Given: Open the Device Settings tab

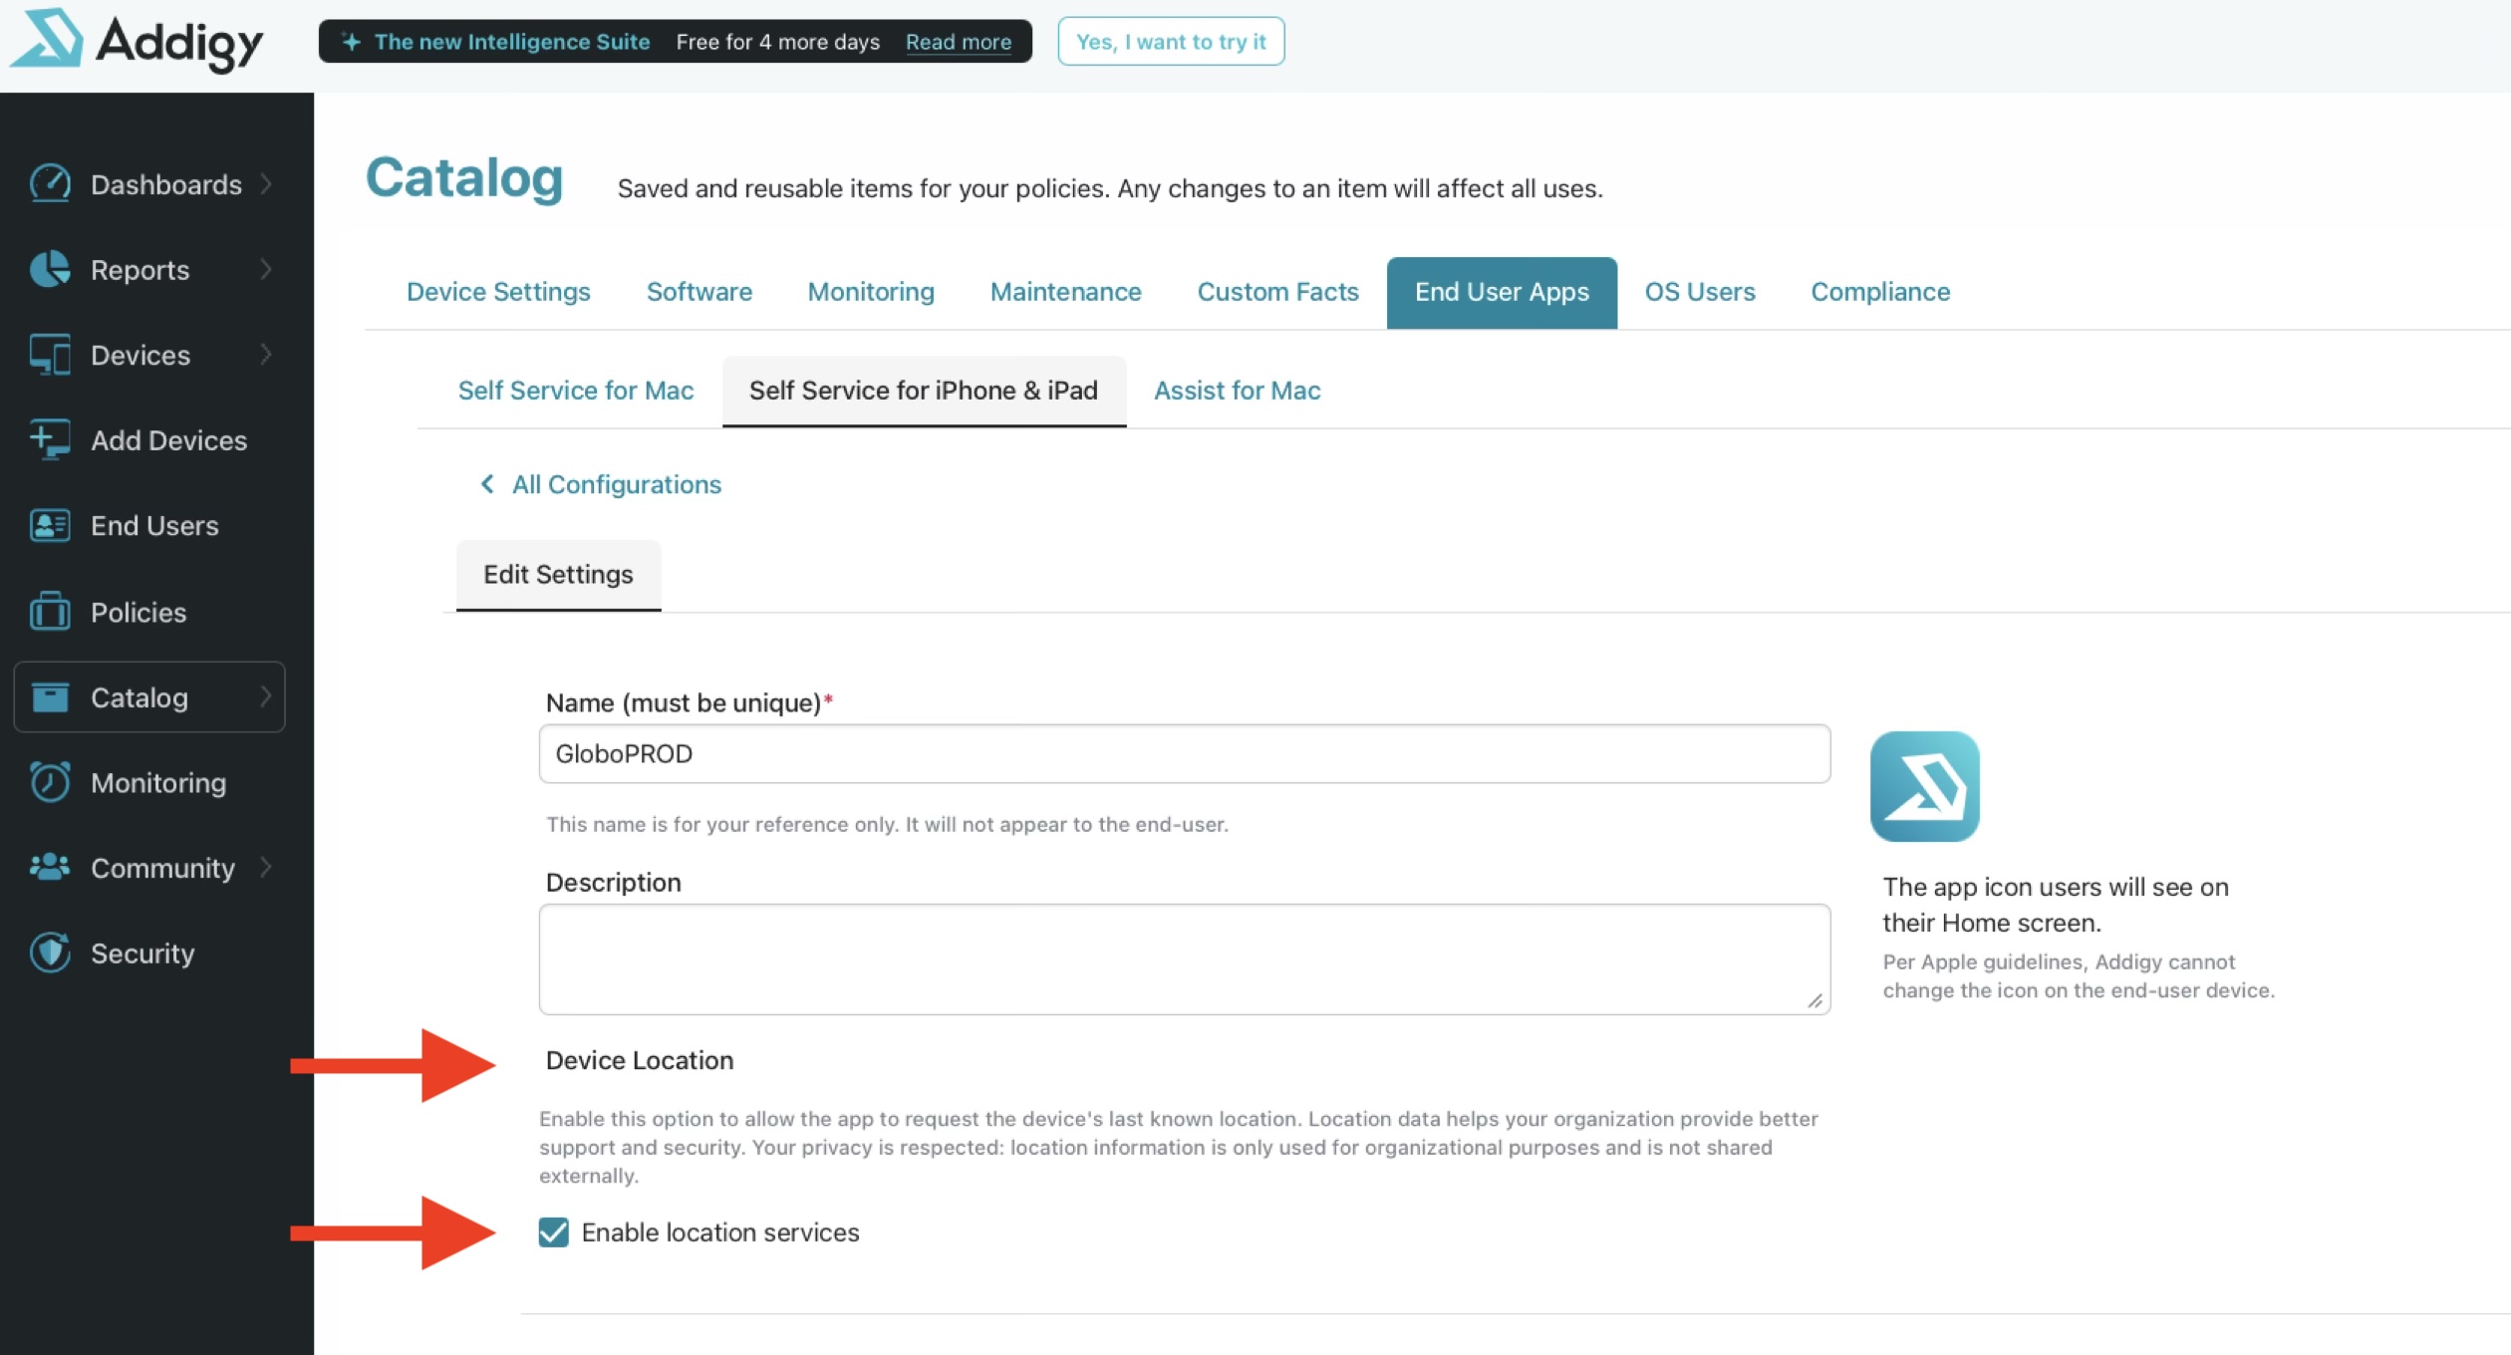Looking at the screenshot, I should pos(498,292).
